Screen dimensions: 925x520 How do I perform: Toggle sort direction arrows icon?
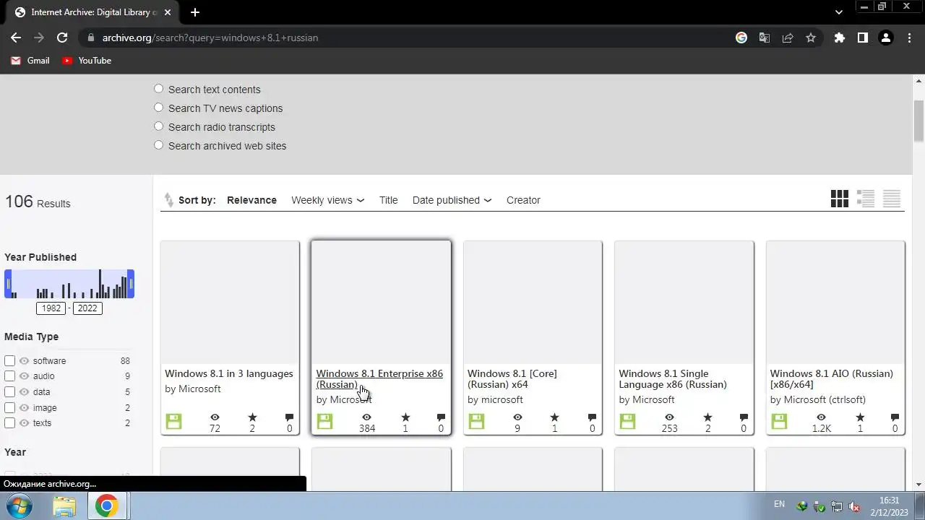(x=168, y=200)
